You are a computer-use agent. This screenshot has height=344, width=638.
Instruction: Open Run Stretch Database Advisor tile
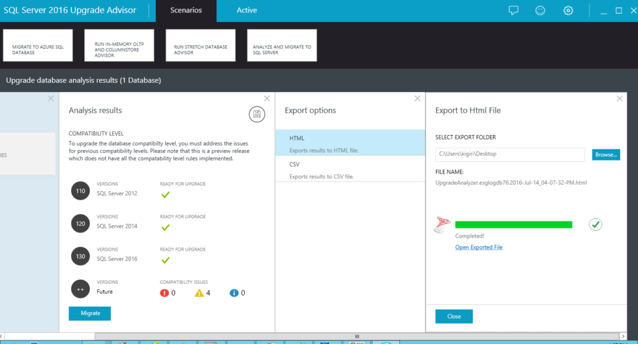point(201,45)
